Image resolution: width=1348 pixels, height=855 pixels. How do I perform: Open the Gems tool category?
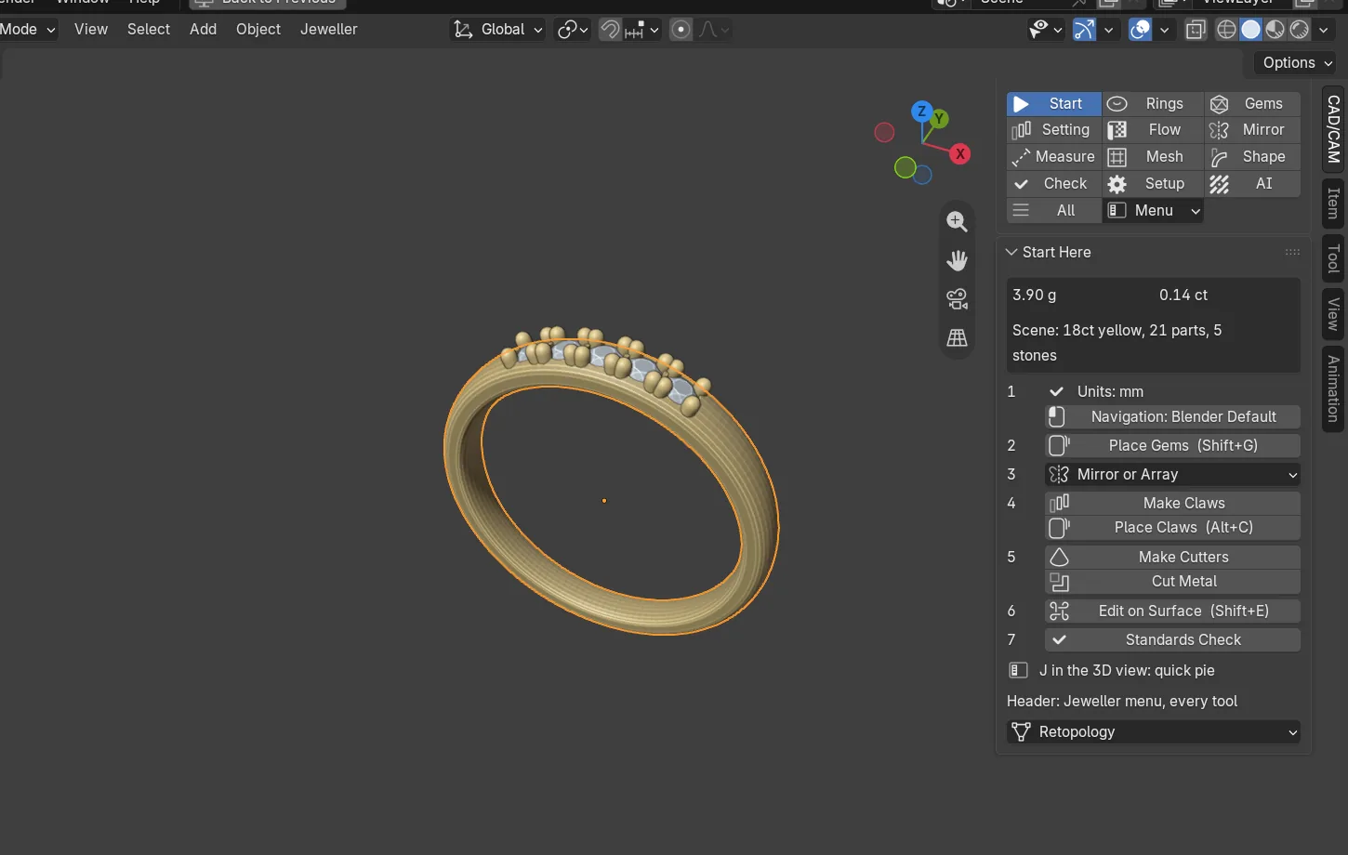1252,103
